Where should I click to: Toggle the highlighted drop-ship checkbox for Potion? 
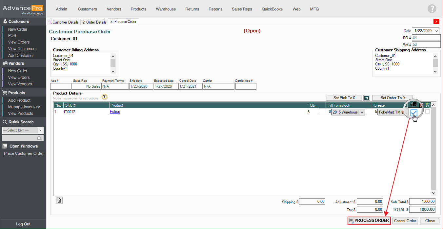414,113
